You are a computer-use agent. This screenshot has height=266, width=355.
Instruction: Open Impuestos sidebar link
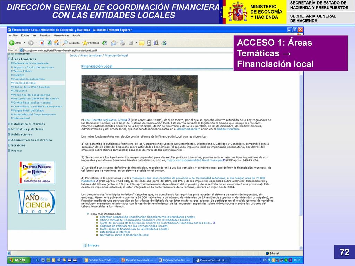(20, 91)
